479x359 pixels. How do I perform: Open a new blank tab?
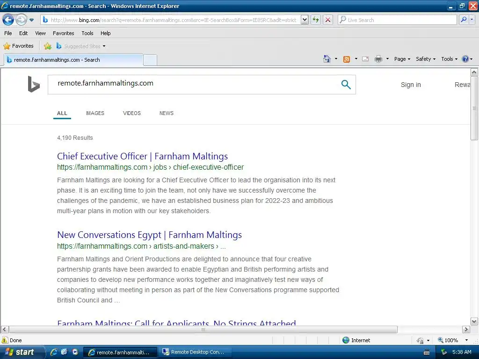pos(150,60)
